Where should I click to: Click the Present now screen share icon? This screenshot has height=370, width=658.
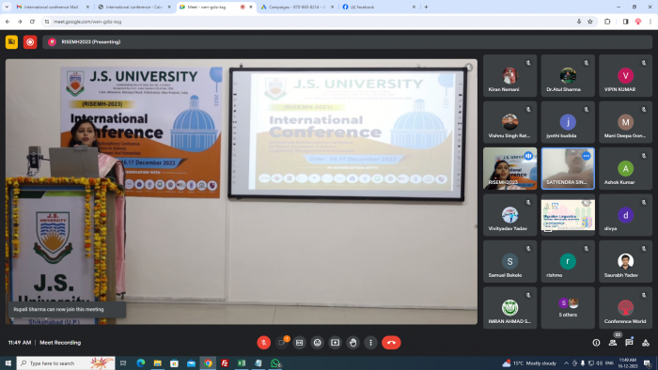[335, 343]
